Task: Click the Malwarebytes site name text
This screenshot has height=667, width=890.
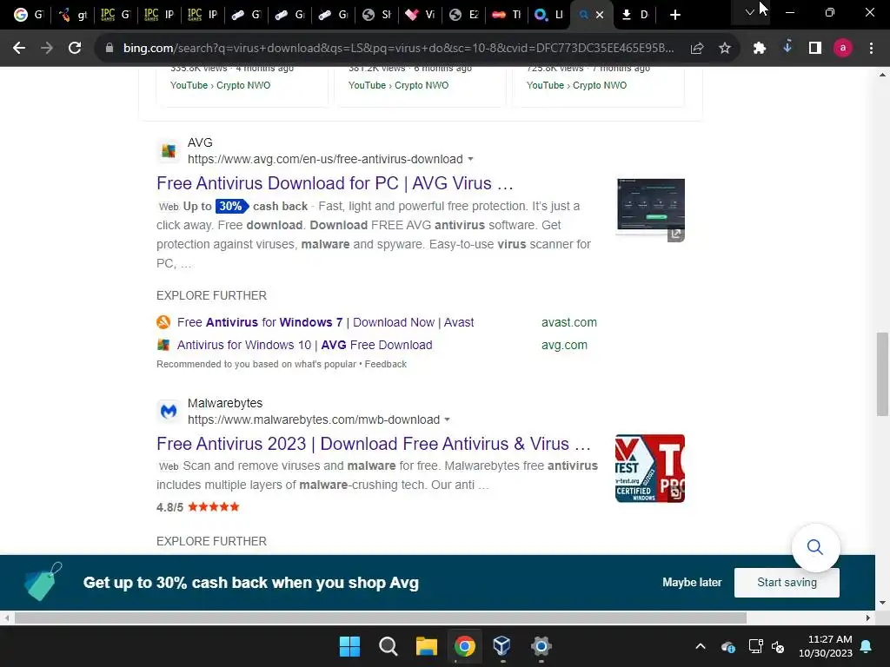Action: (225, 403)
